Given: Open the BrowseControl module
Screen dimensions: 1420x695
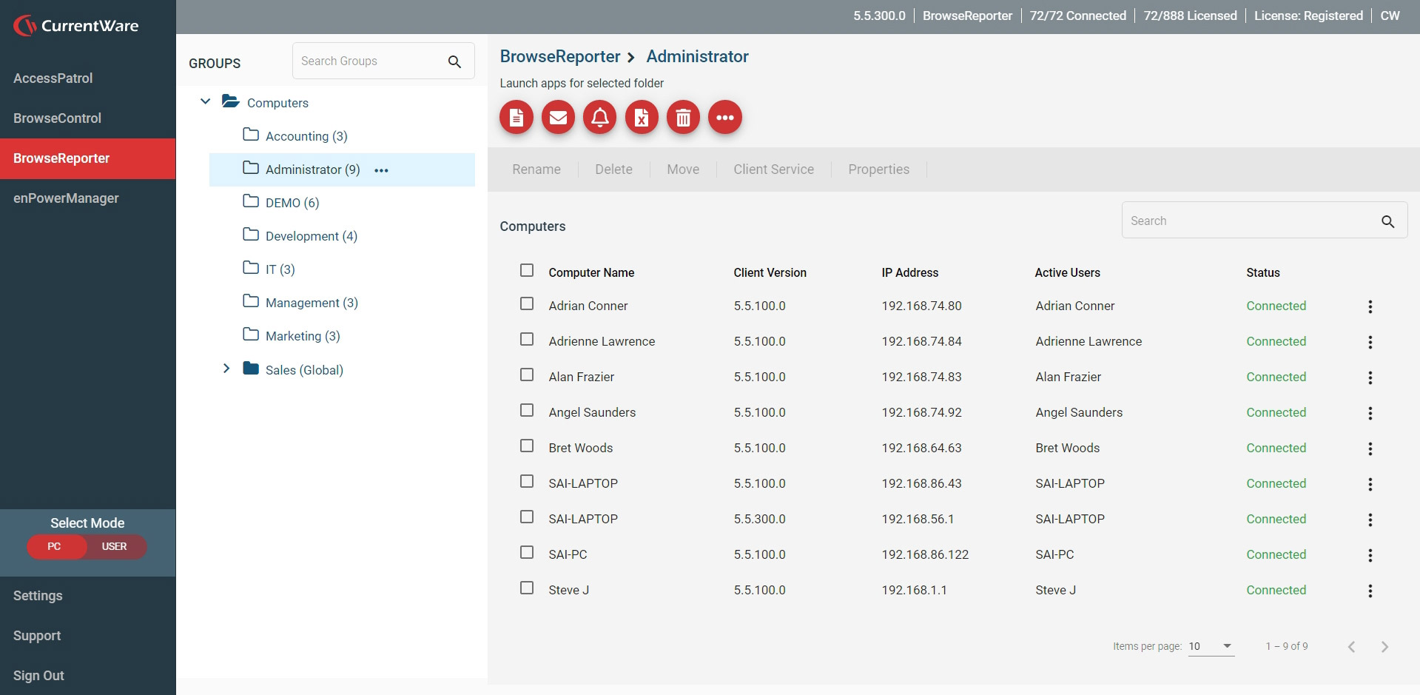Looking at the screenshot, I should click(57, 118).
